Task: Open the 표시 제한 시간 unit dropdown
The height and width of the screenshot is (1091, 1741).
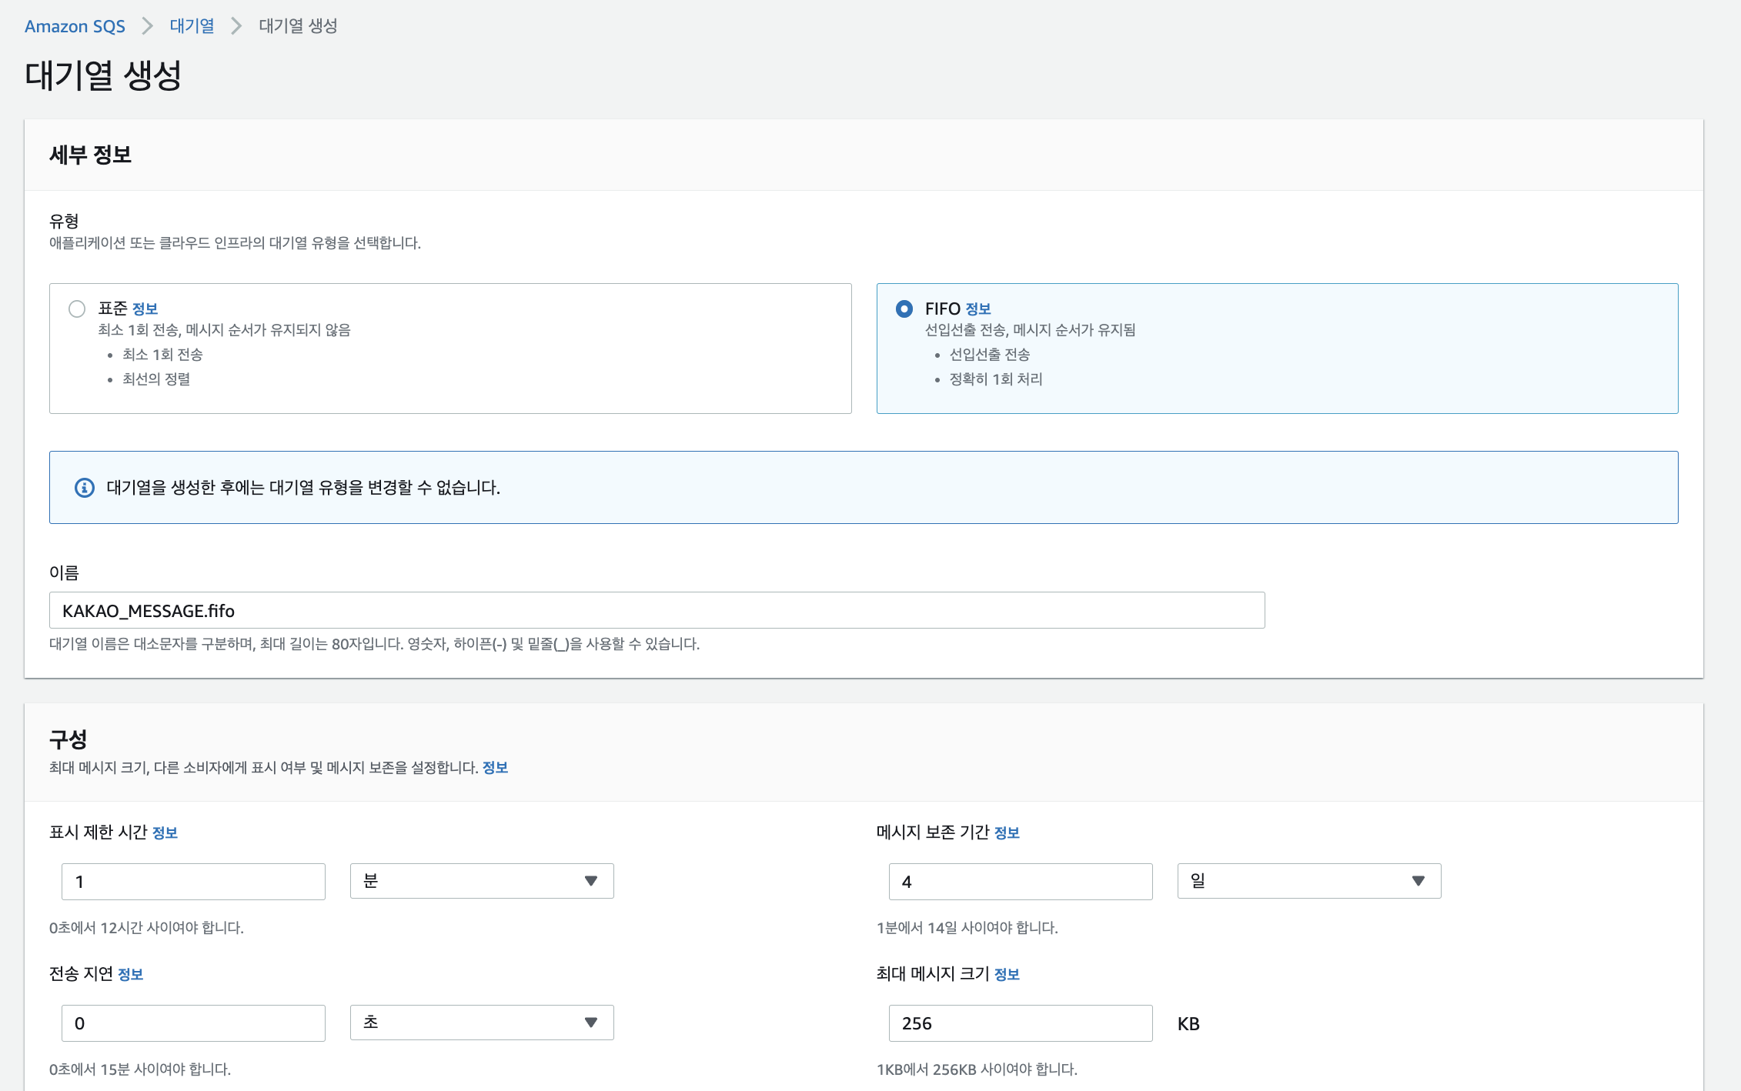Action: coord(482,881)
